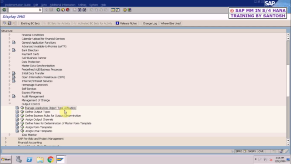Expand the Data Protection node

pyautogui.click(x=10, y=61)
